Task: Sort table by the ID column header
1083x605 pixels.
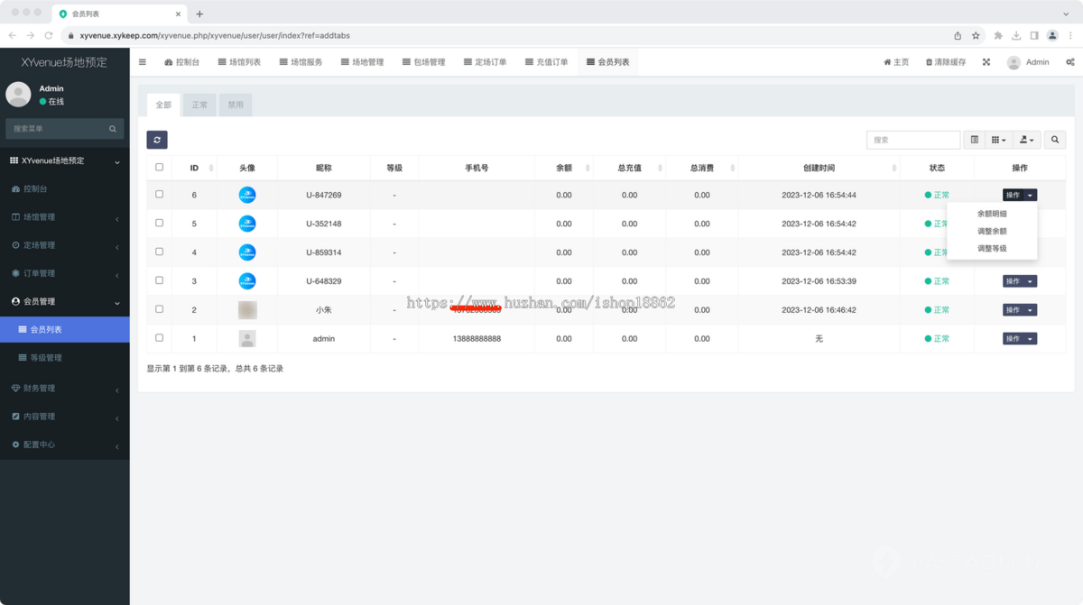Action: (x=194, y=168)
